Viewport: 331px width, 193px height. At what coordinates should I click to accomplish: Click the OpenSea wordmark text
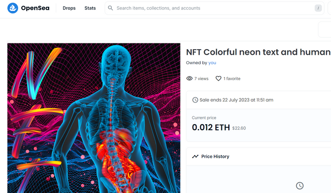click(x=35, y=8)
